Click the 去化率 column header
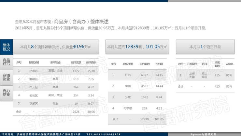241x136 pixels. pos(229,64)
